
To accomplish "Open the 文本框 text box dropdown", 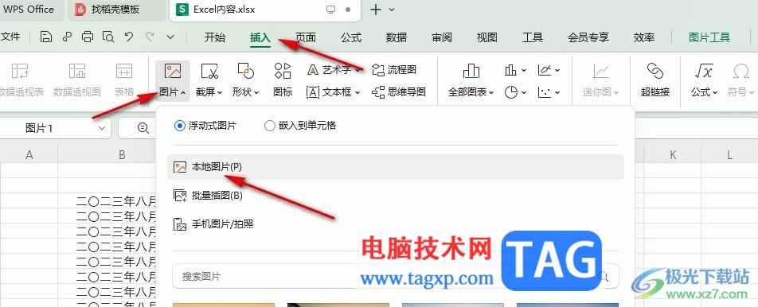I will [x=333, y=91].
